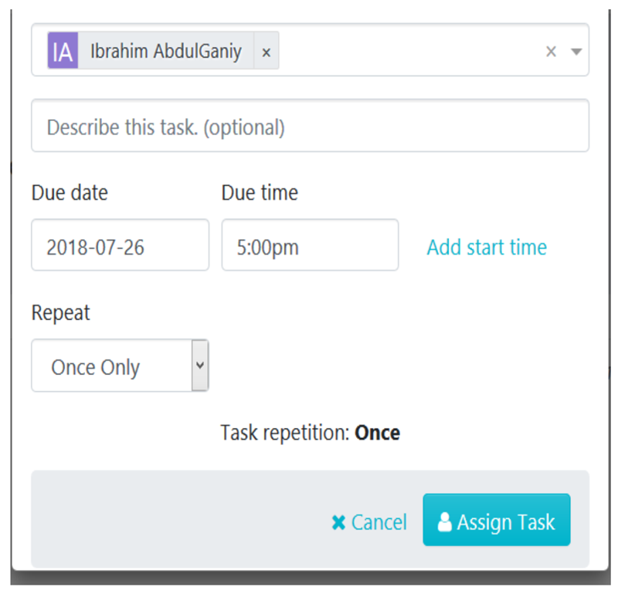Click the bold Once repetition value
The height and width of the screenshot is (607, 618).
pos(377,433)
